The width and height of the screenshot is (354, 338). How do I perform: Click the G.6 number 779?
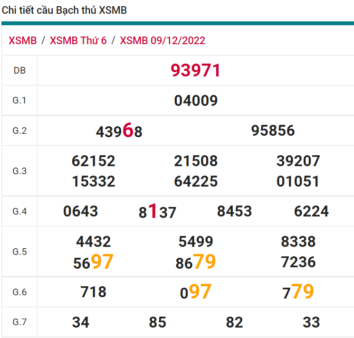tap(298, 292)
